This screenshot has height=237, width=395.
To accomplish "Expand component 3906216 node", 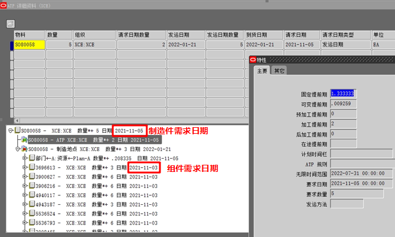I will [x=24, y=186].
